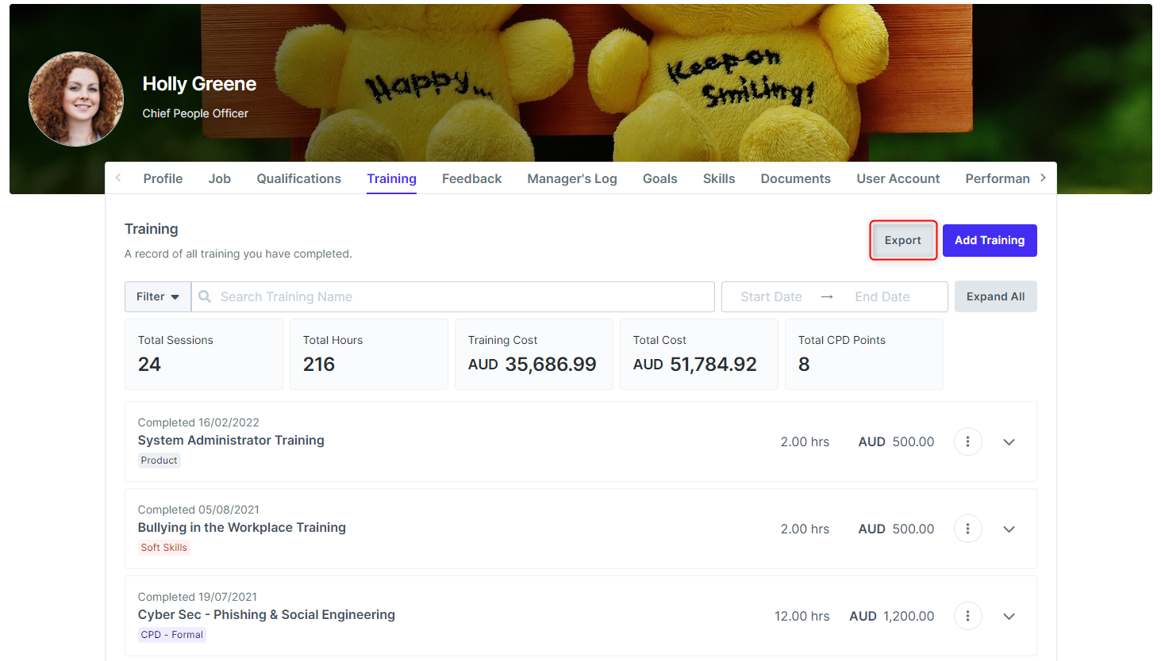
Task: Click the Bullying in the Workplace Training title
Action: pyautogui.click(x=242, y=528)
